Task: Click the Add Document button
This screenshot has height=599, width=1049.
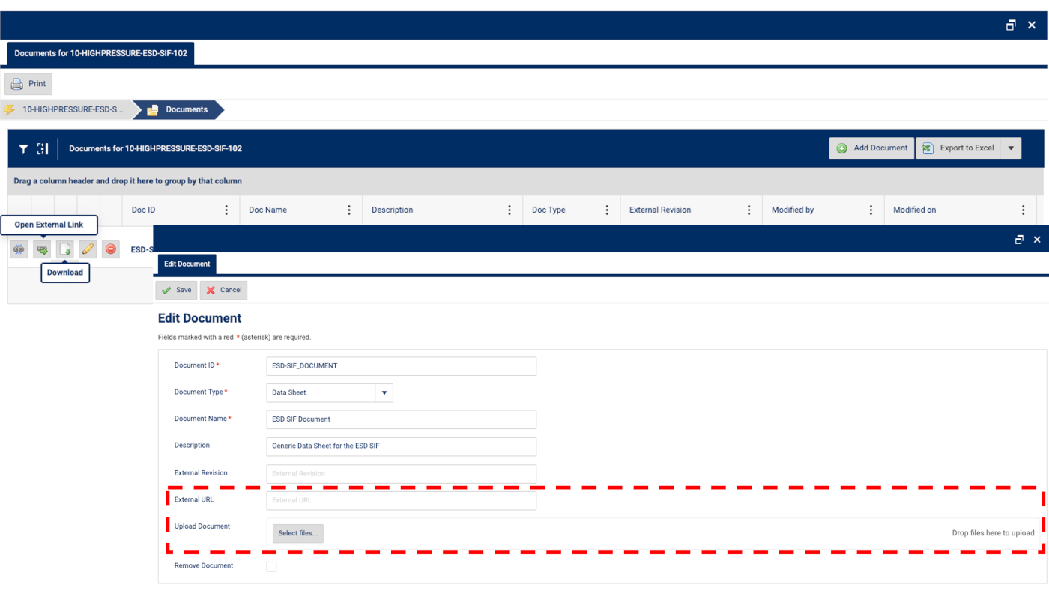Action: (x=871, y=148)
